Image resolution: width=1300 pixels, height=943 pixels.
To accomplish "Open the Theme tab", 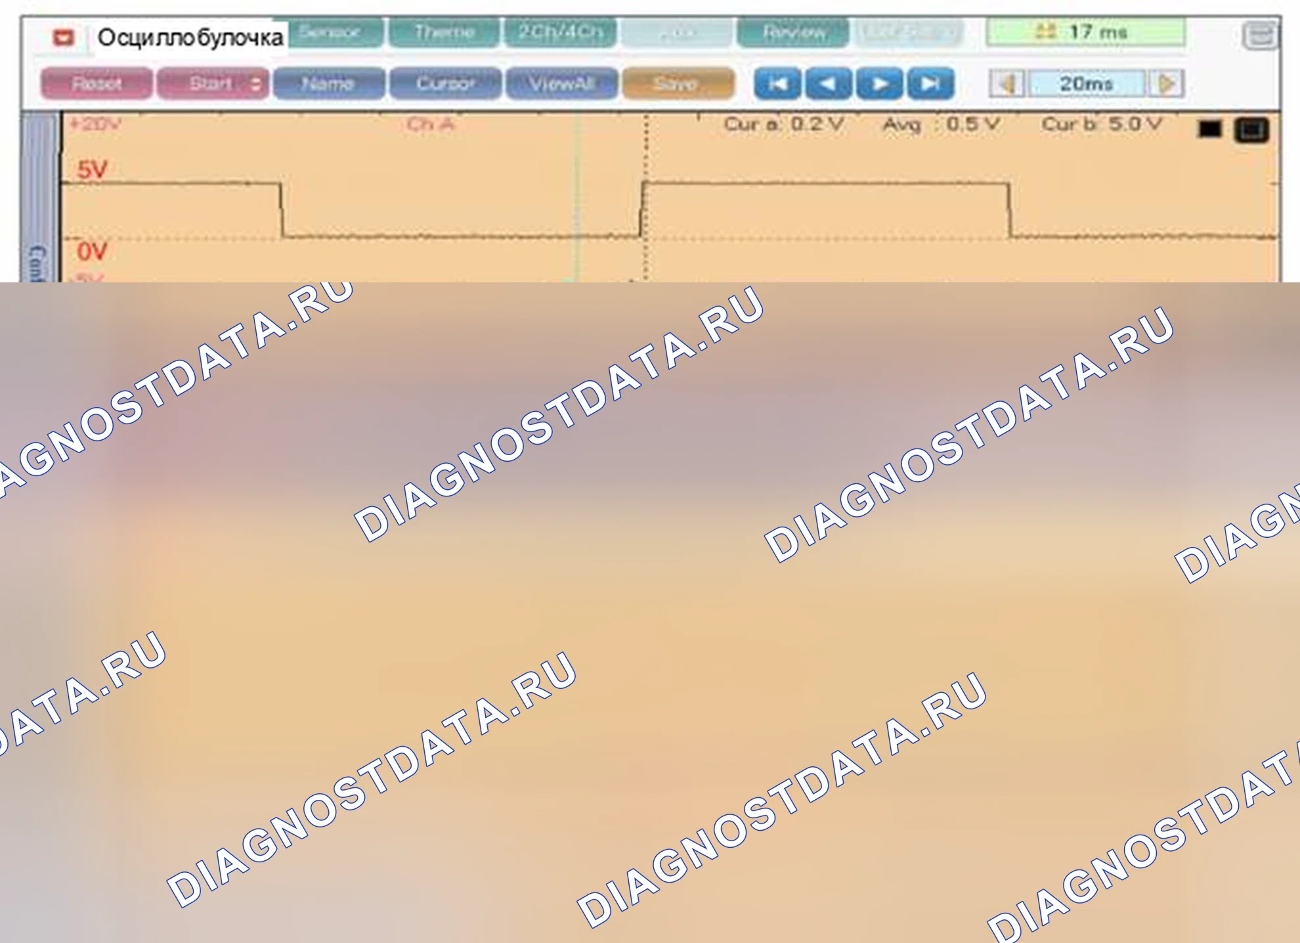I will click(444, 32).
